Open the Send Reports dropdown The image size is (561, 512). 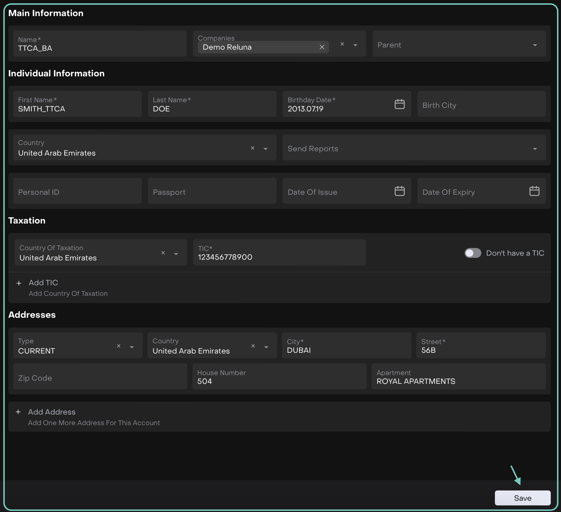click(x=535, y=149)
